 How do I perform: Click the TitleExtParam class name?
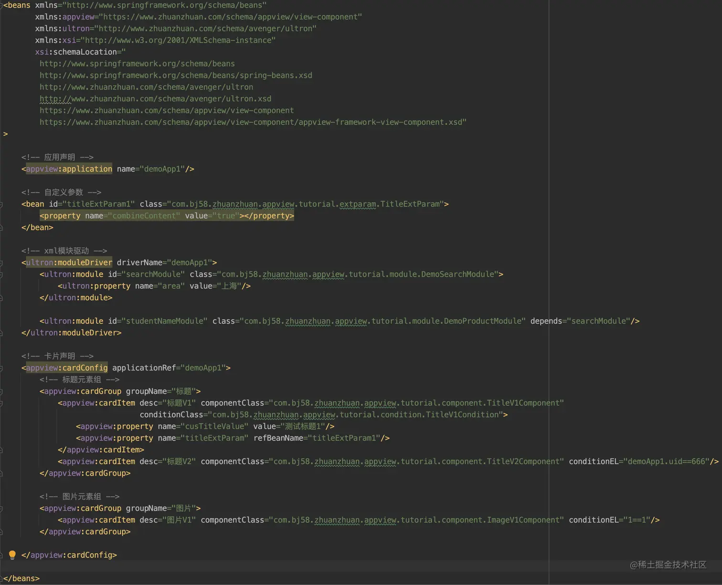click(x=410, y=204)
